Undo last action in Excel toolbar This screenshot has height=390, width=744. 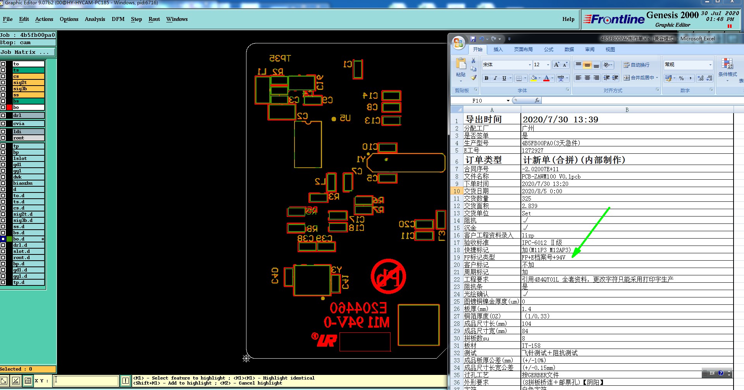point(482,39)
